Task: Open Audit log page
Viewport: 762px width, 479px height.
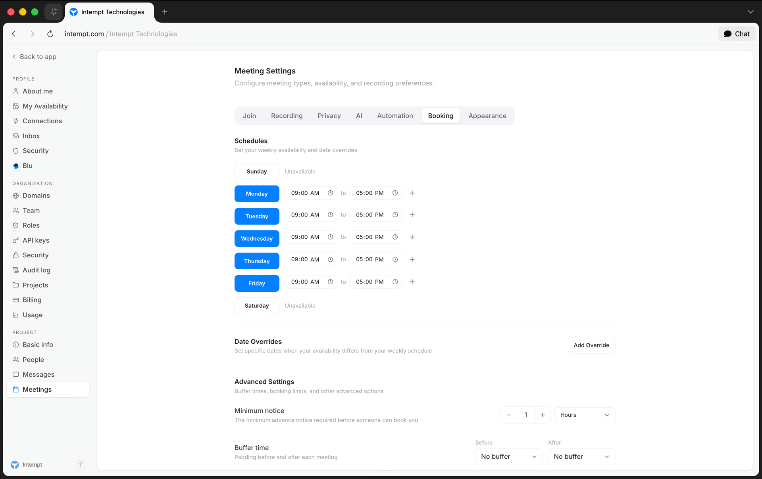Action: click(x=48, y=270)
